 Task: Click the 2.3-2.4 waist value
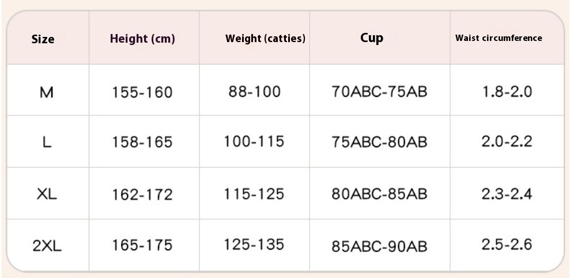pyautogui.click(x=507, y=193)
